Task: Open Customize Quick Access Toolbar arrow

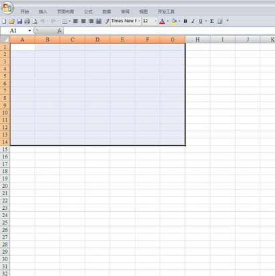Action: pos(228,21)
